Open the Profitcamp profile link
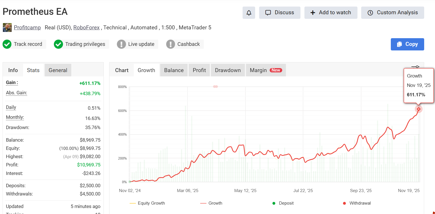This screenshot has height=214, width=435. tap(27, 28)
